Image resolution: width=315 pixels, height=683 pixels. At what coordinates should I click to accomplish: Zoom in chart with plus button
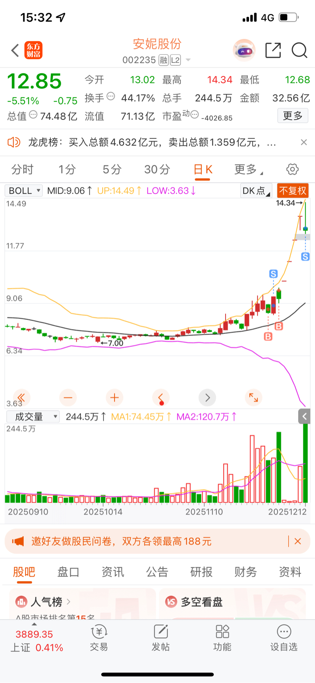[114, 398]
